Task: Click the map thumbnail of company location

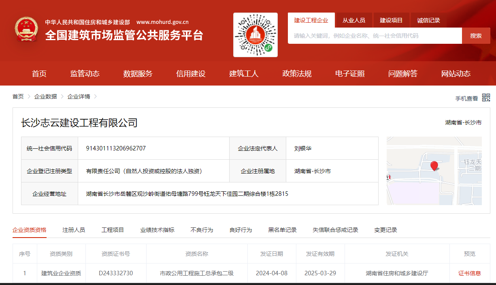Action: pos(434,171)
